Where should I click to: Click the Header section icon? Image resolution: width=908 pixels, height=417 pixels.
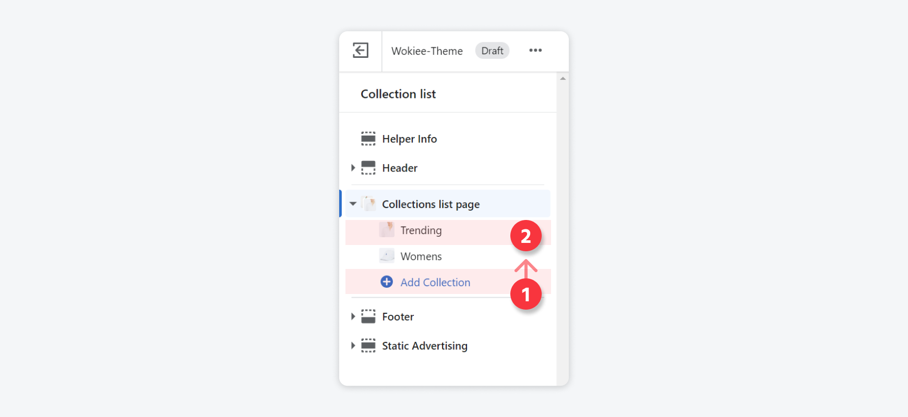368,168
